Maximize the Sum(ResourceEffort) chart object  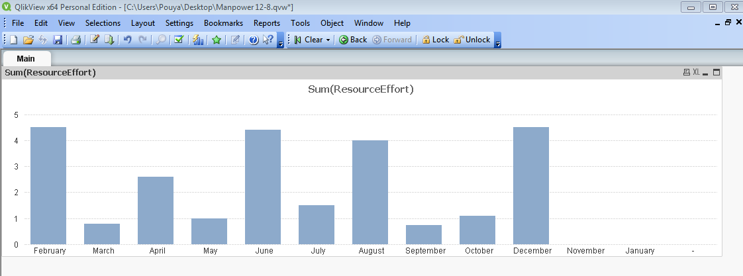click(x=717, y=72)
